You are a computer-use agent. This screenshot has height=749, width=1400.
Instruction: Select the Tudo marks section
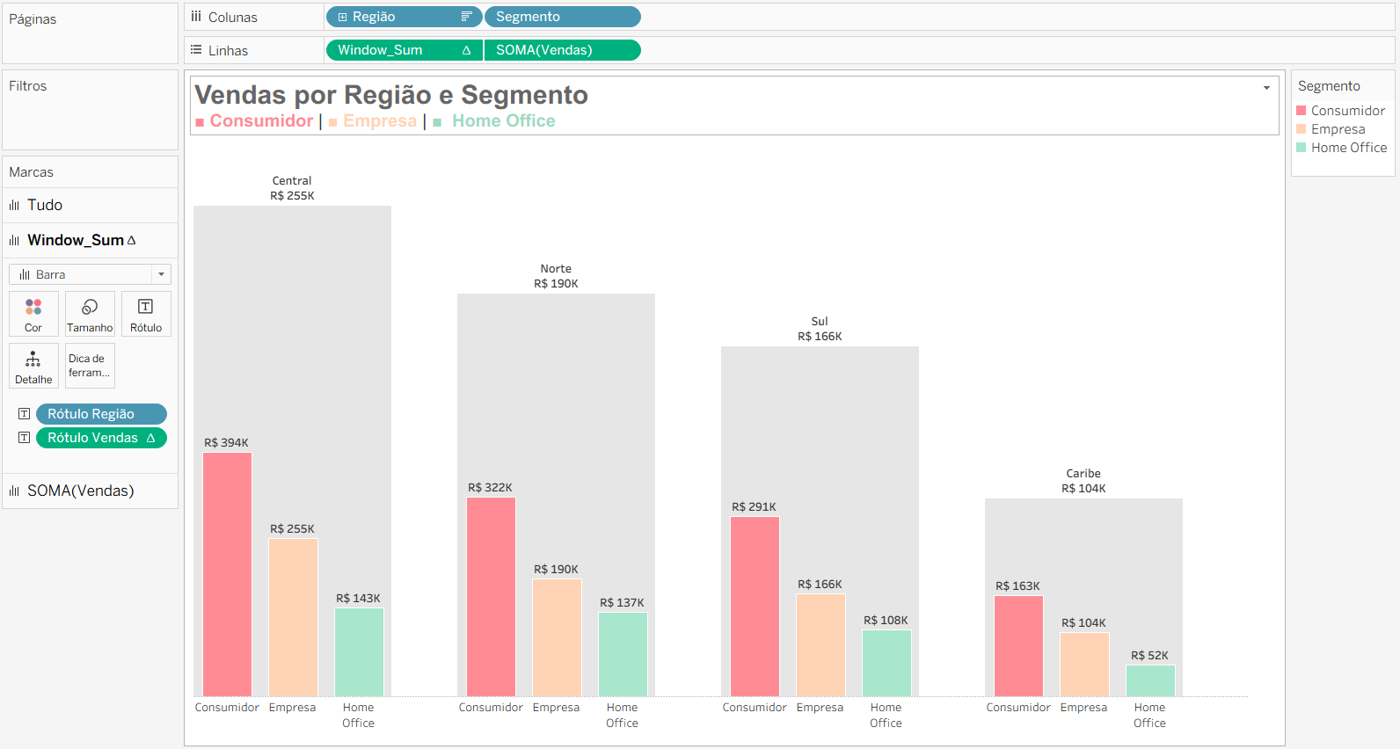[45, 205]
